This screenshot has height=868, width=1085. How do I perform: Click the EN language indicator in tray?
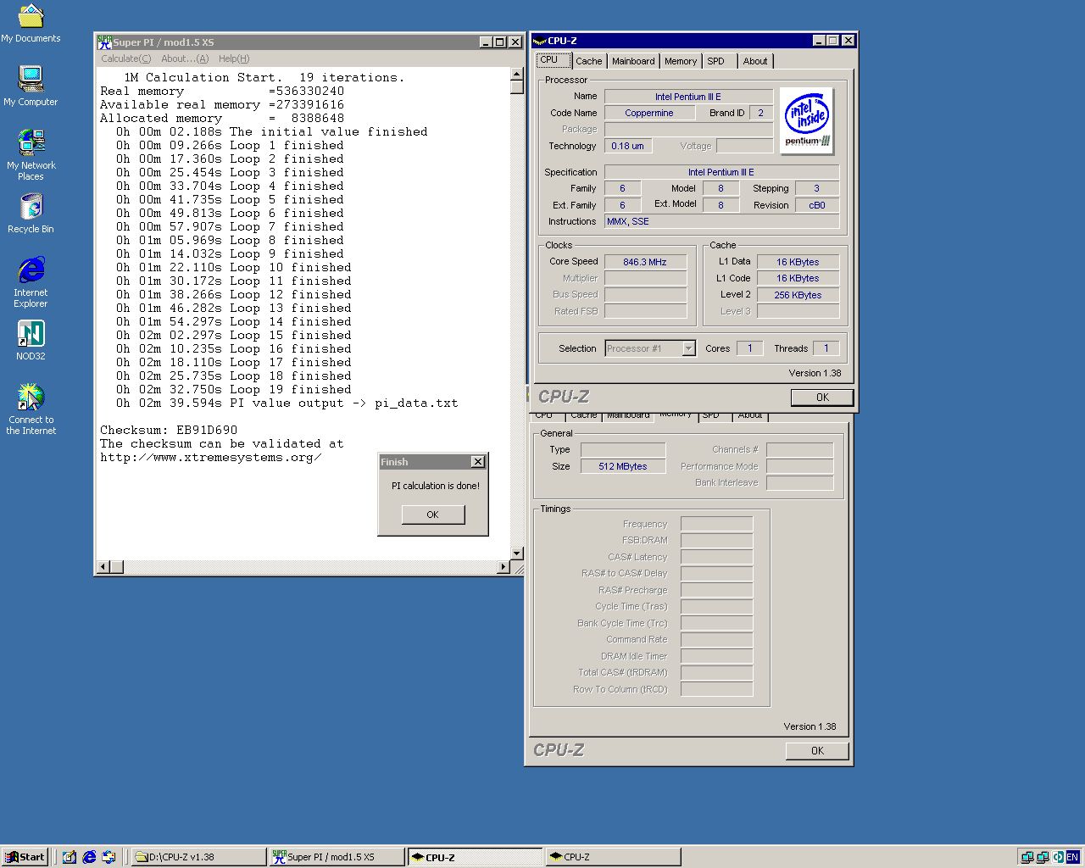[1073, 857]
